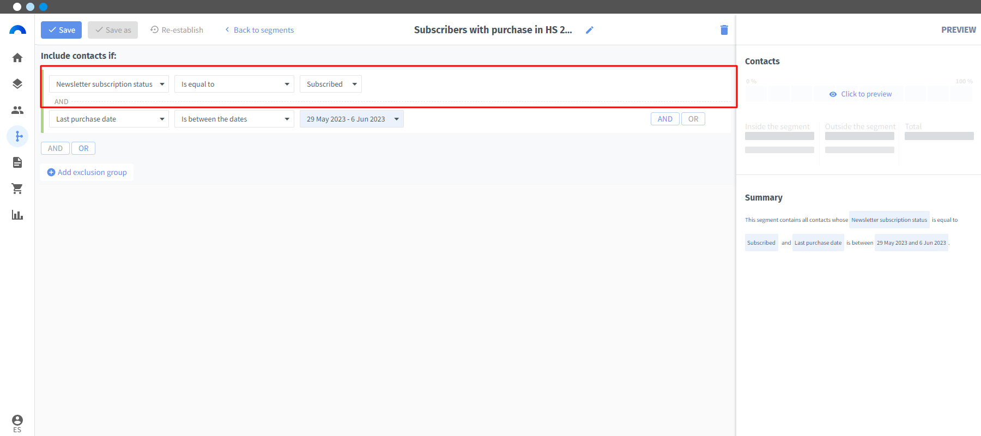This screenshot has height=436, width=981.
Task: Open 'Is between the dates' dropdown
Action: coord(234,119)
